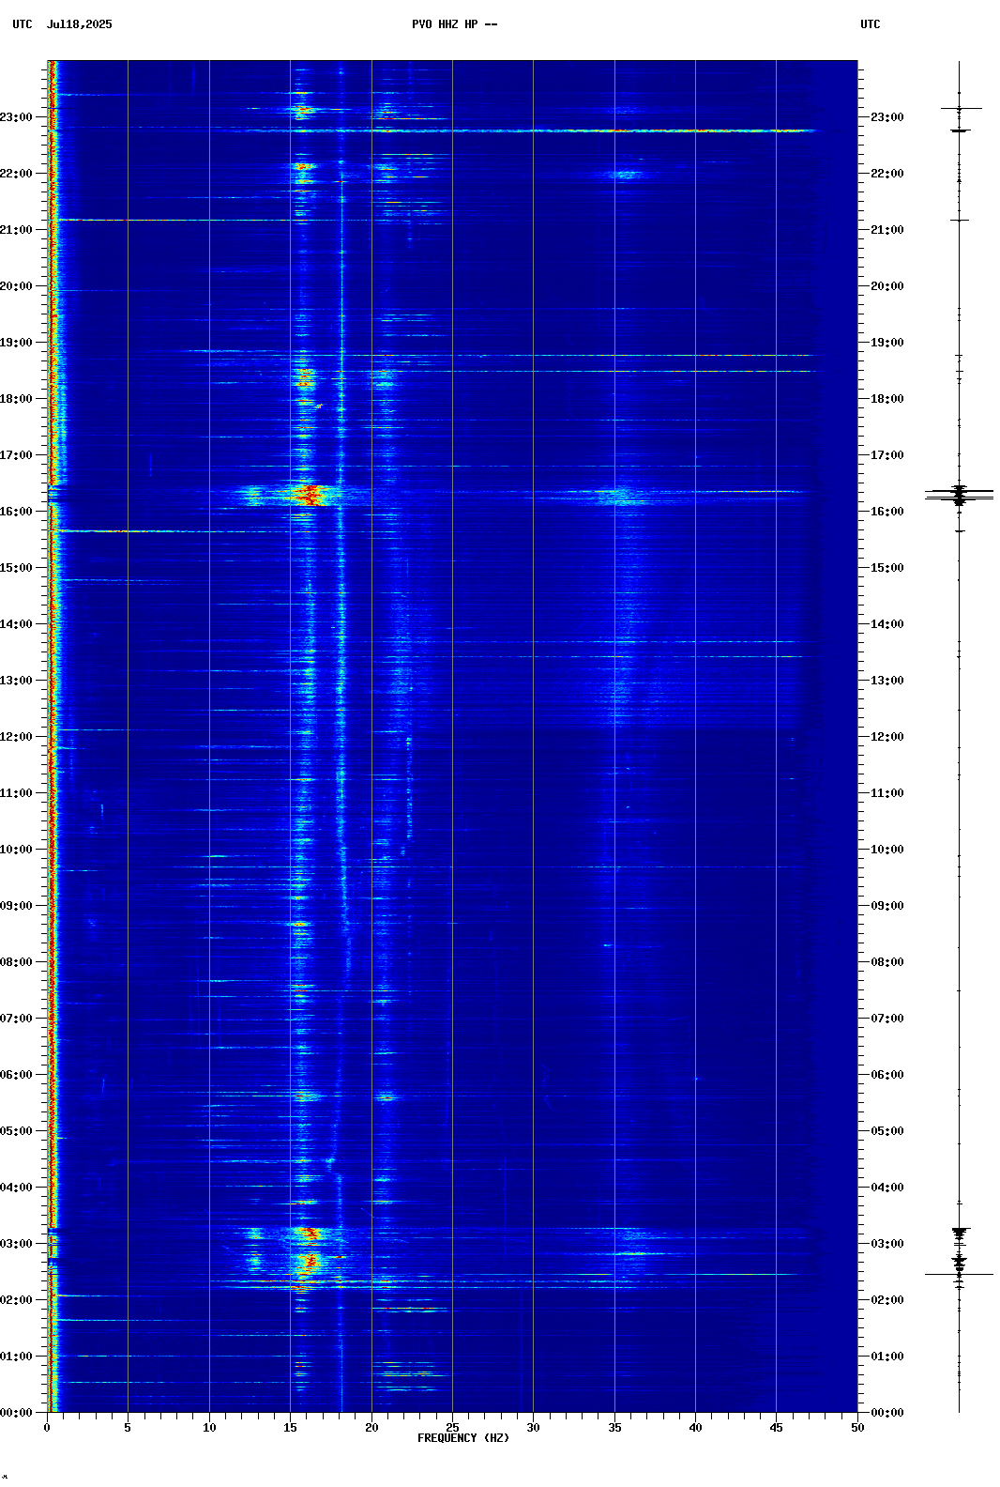Image resolution: width=1000 pixels, height=1487 pixels.
Task: Click the 25 Hz frequency tick label
Action: tap(452, 1428)
